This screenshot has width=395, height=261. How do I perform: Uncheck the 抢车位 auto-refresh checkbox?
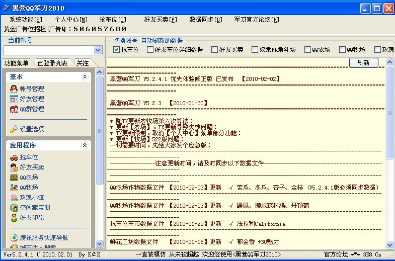tap(116, 50)
